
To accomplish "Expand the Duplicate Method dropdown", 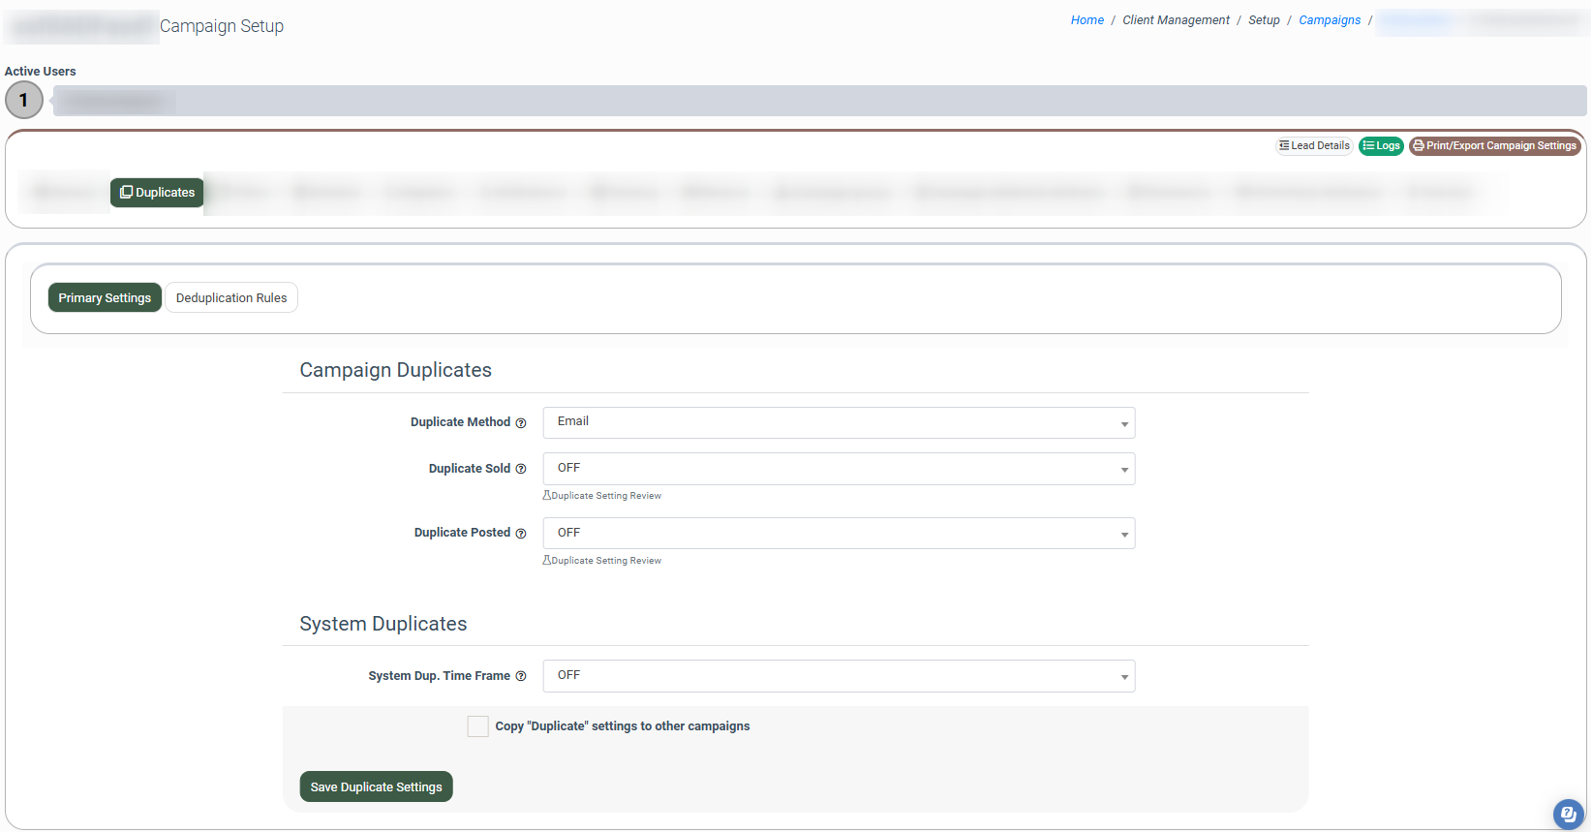I will [839, 423].
